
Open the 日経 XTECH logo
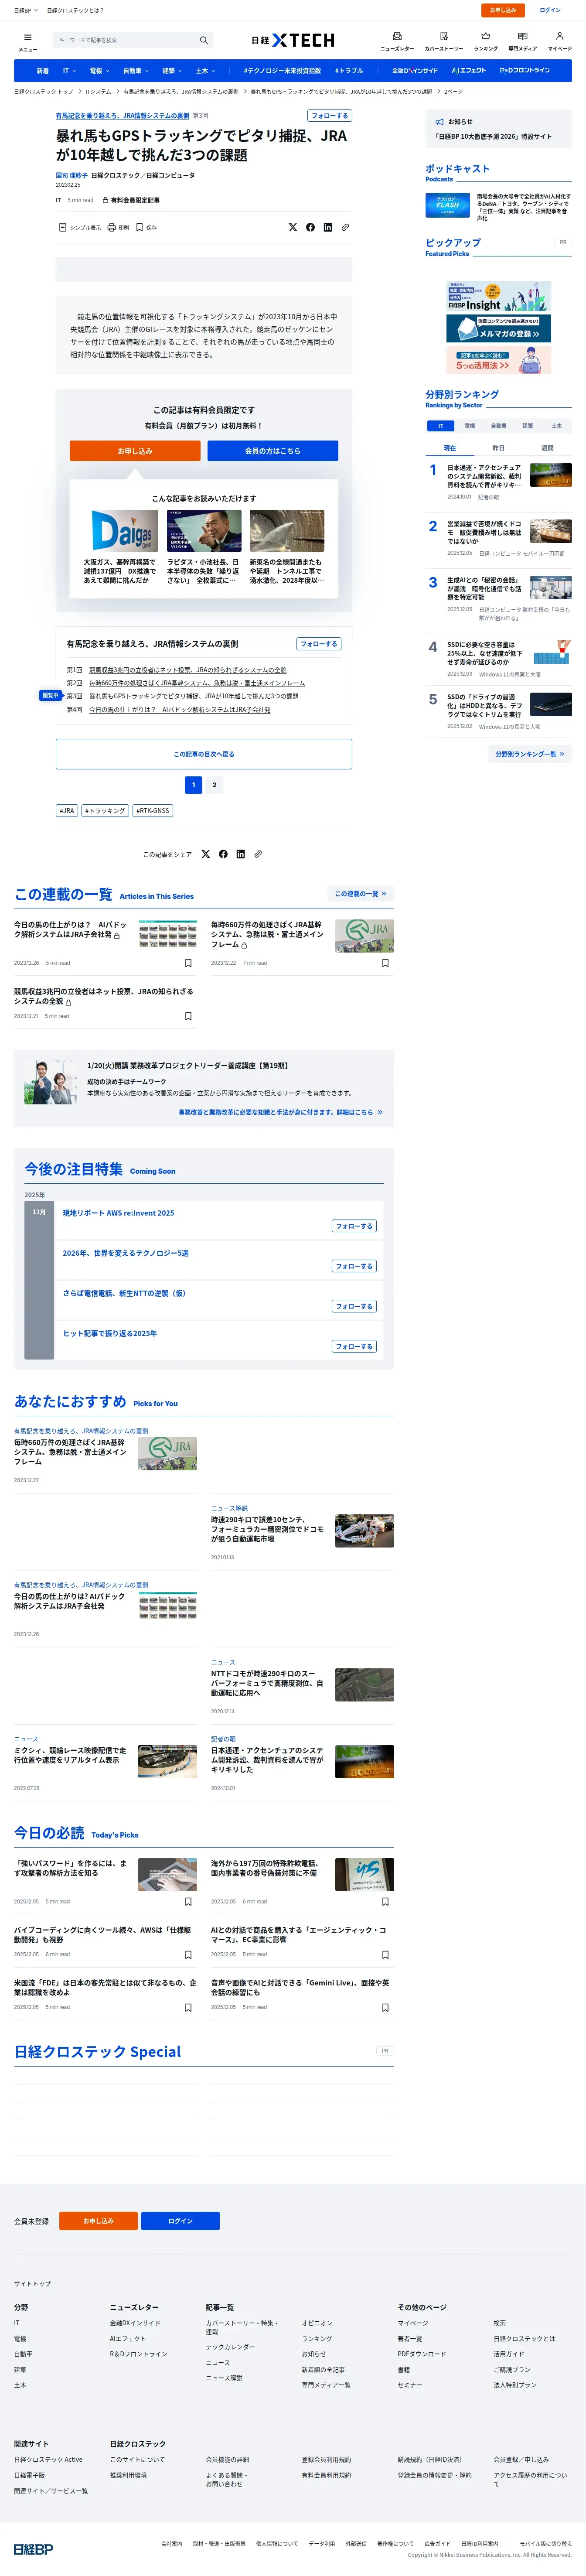pos(293,40)
